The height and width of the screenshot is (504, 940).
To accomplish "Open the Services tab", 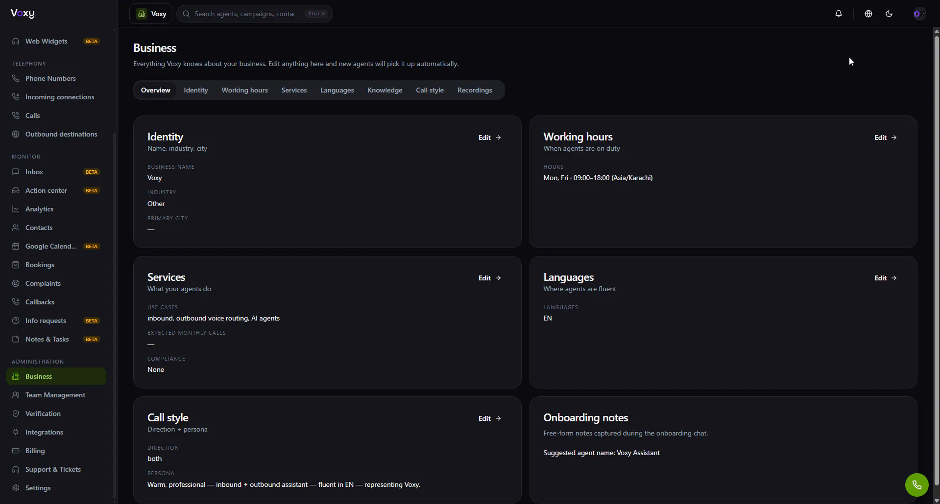I will (294, 90).
